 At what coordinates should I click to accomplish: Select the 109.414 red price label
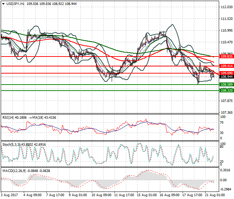click(226, 66)
